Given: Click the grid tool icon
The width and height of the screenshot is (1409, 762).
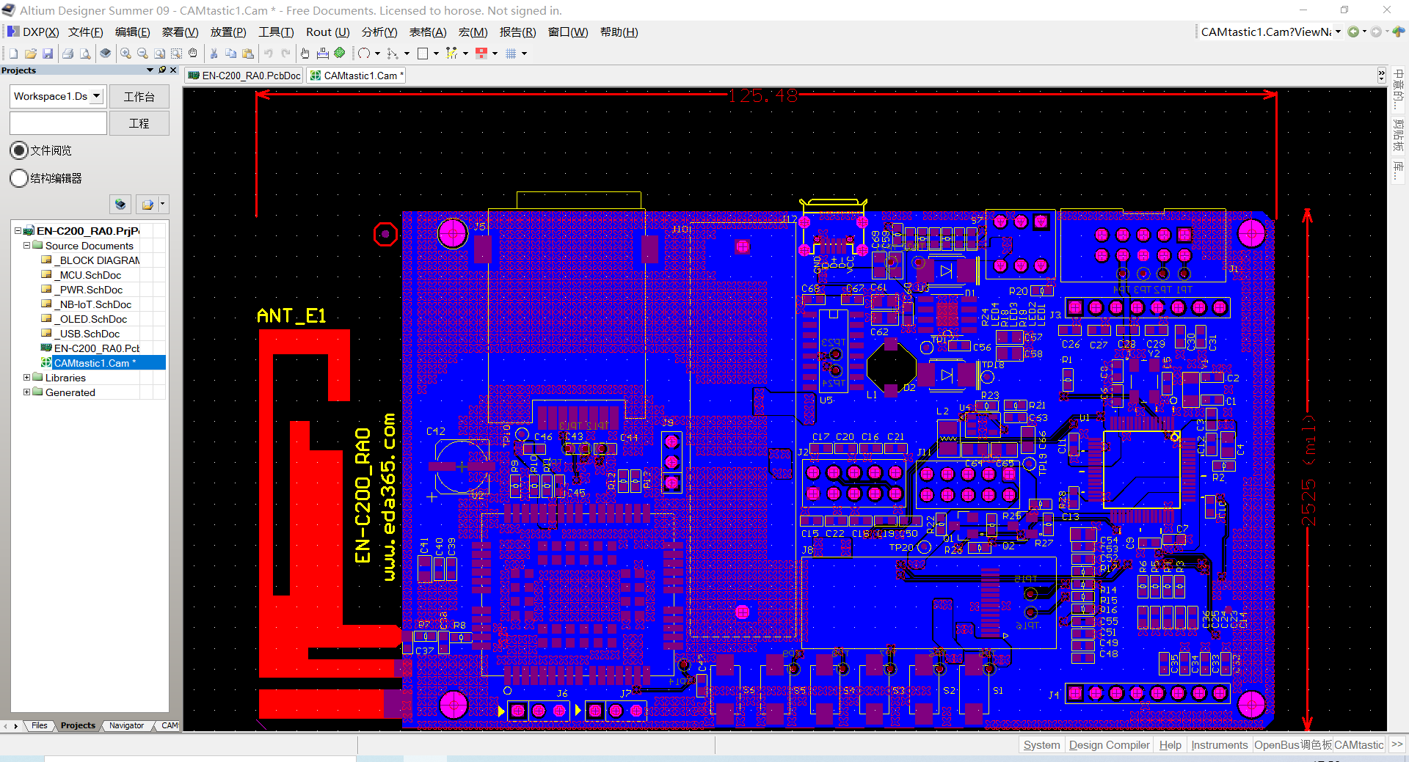Looking at the screenshot, I should pyautogui.click(x=511, y=54).
